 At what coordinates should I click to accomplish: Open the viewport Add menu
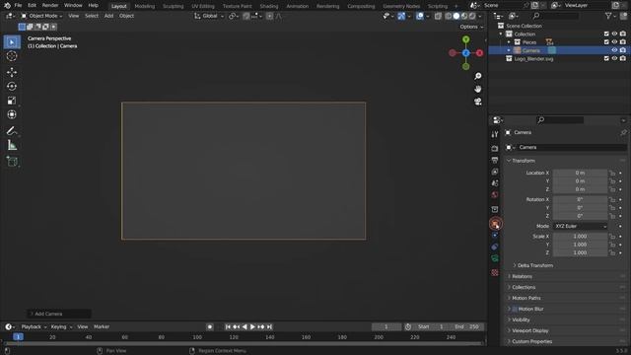[x=108, y=16]
